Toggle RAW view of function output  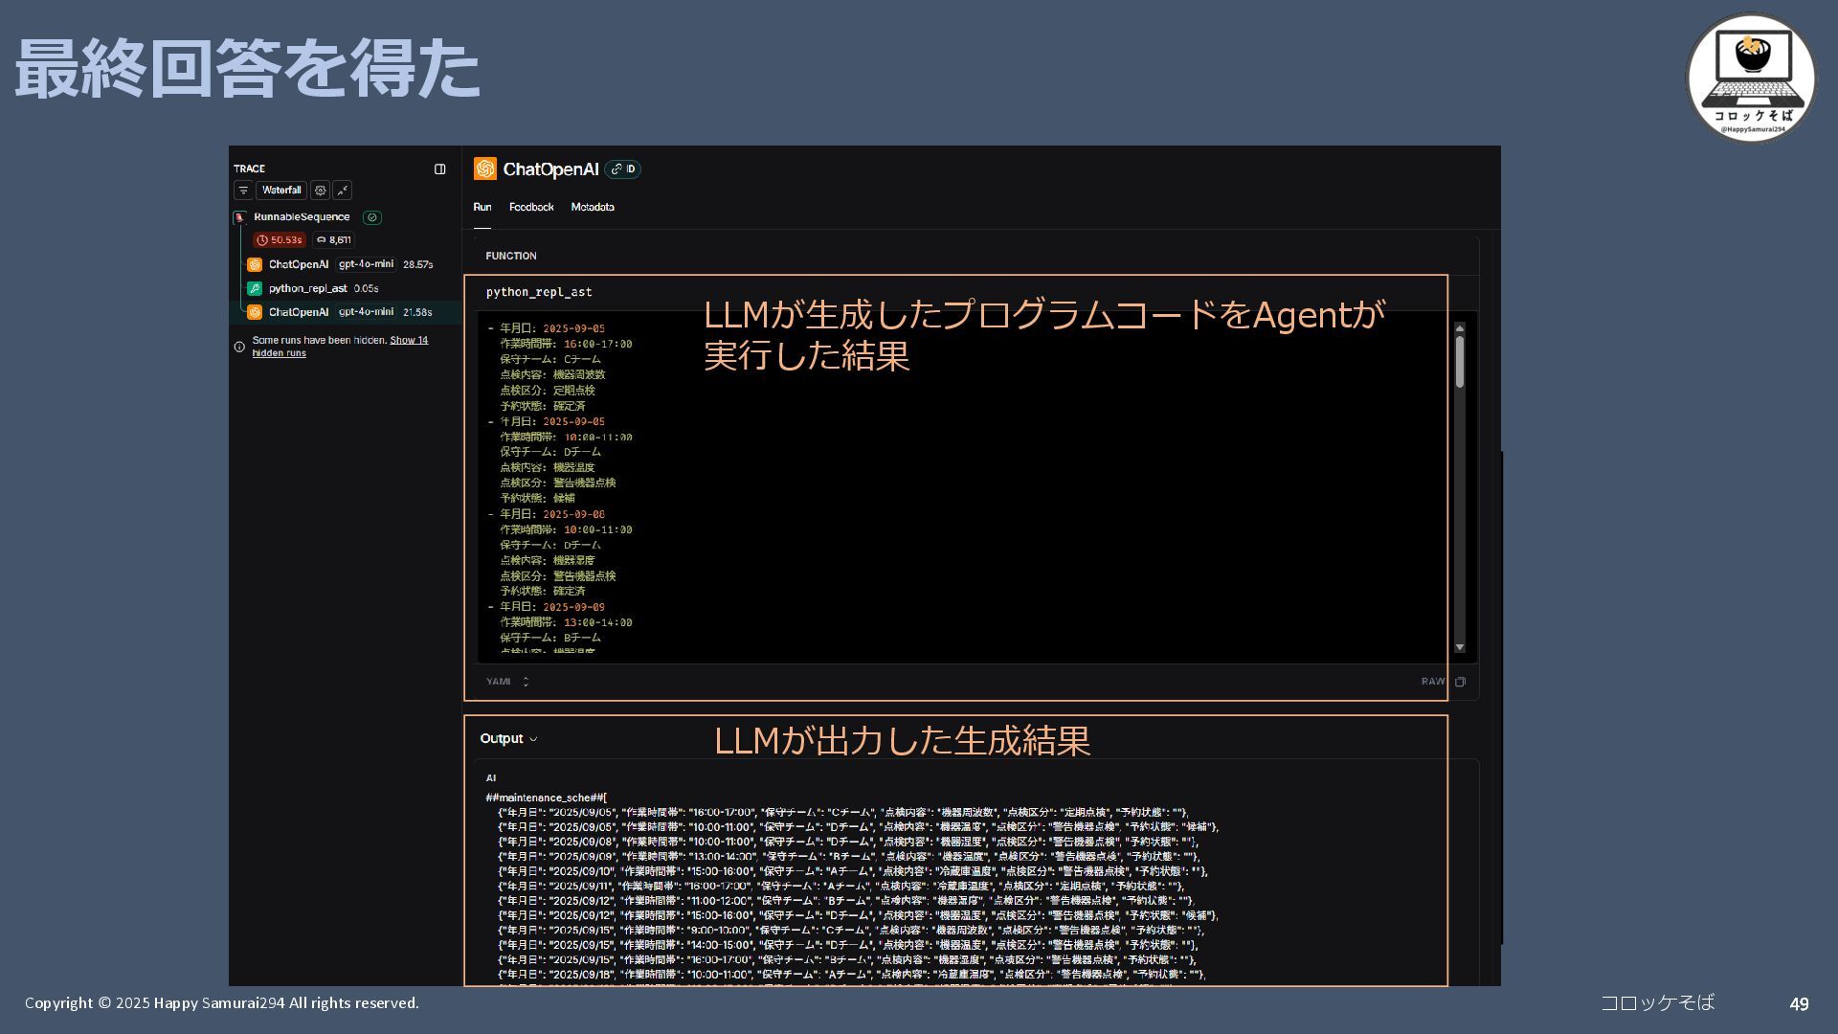point(1432,682)
